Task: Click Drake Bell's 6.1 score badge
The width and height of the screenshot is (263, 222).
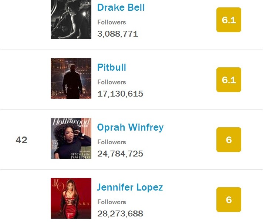Action: point(229,20)
